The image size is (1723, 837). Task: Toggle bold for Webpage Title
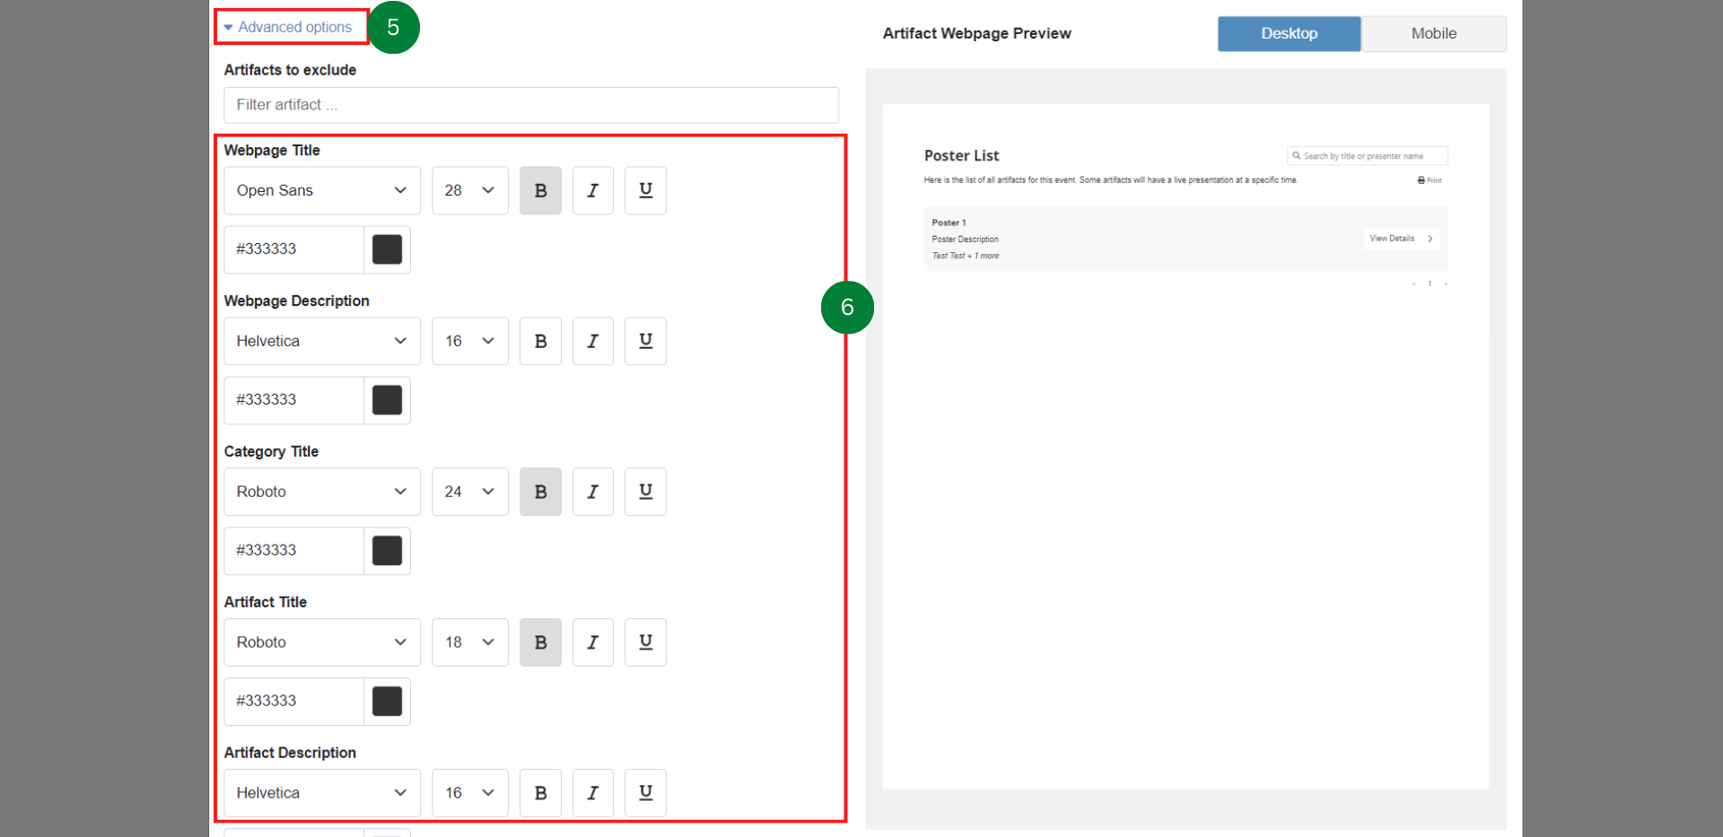click(539, 190)
